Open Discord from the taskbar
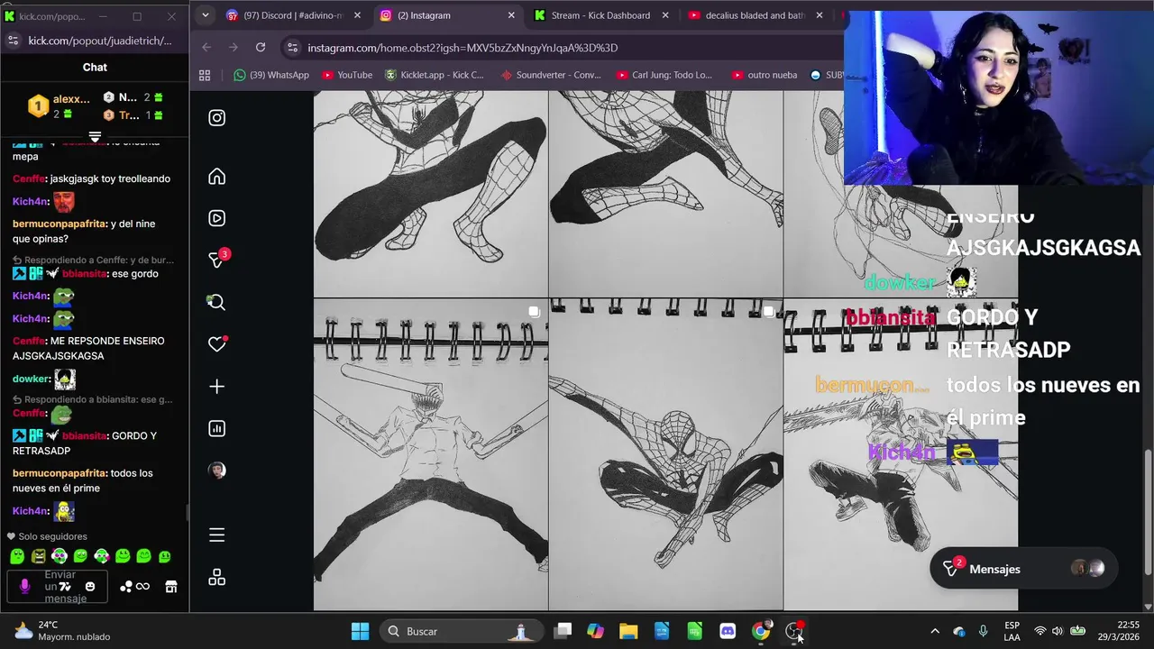This screenshot has height=649, width=1154. coord(728,631)
